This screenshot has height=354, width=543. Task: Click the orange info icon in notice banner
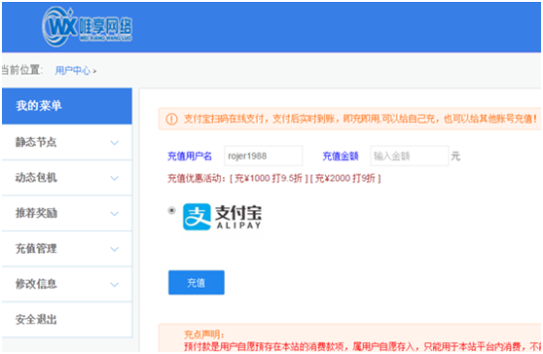pos(172,120)
